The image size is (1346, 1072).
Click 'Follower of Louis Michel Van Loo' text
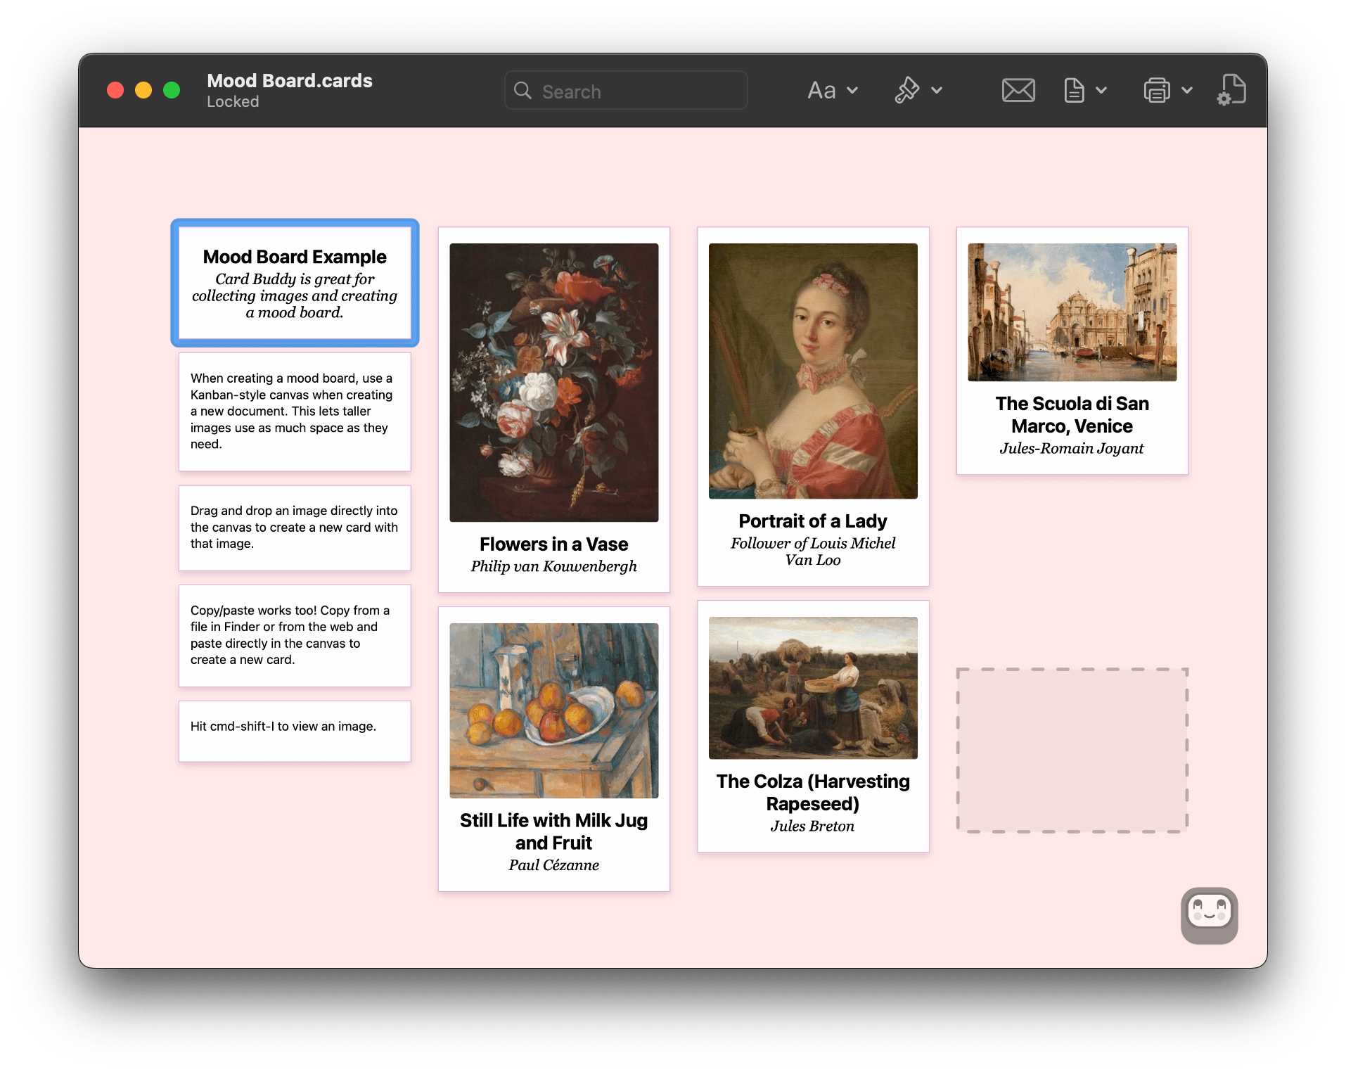tap(813, 551)
